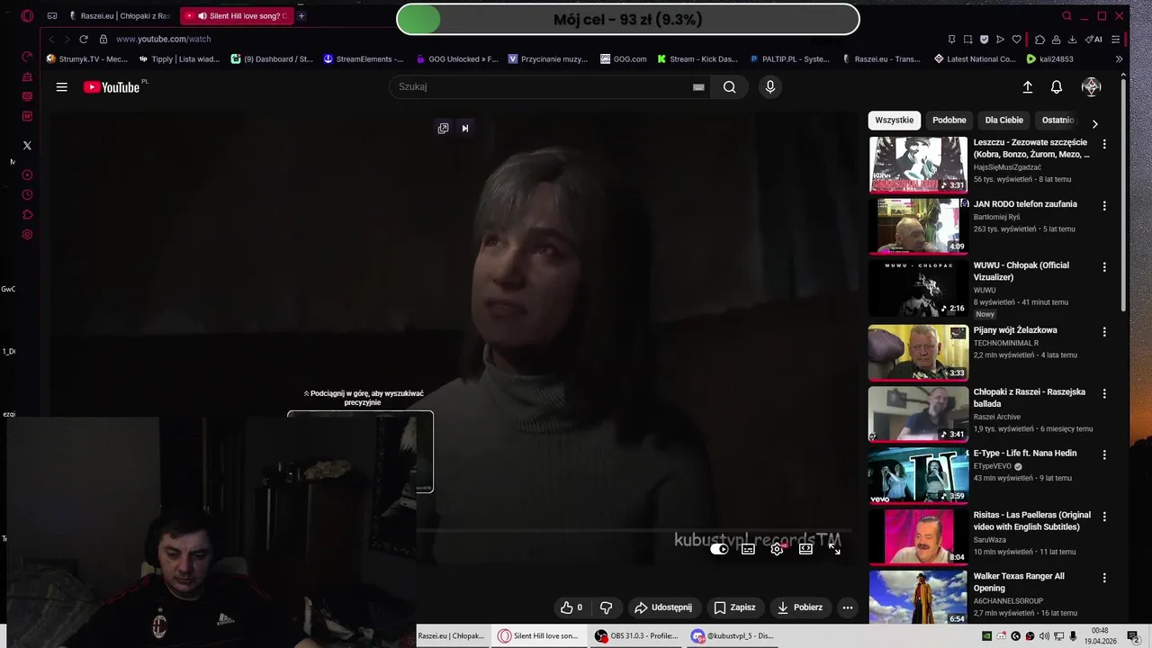Open the YouTube upload icon
Screen dimensions: 1152x648
tap(1028, 87)
